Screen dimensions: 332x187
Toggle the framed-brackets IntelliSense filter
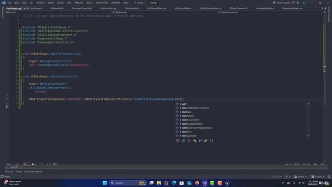point(178,141)
